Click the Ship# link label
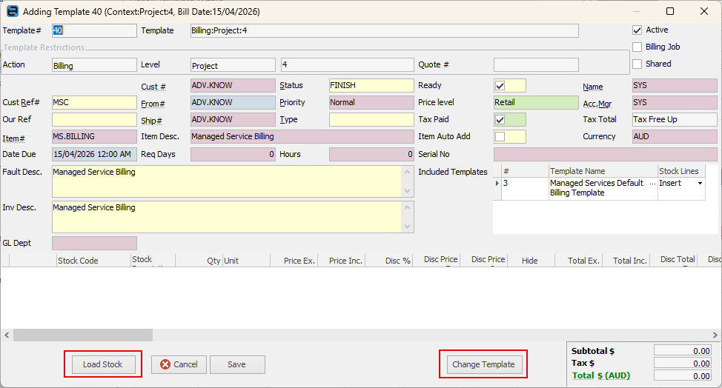The height and width of the screenshot is (388, 722). (151, 121)
